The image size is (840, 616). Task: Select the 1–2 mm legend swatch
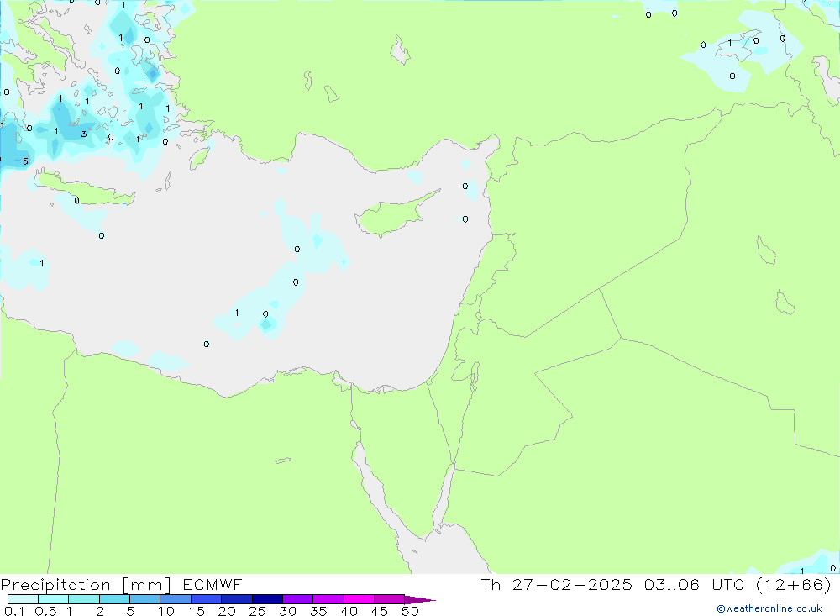[x=83, y=599]
